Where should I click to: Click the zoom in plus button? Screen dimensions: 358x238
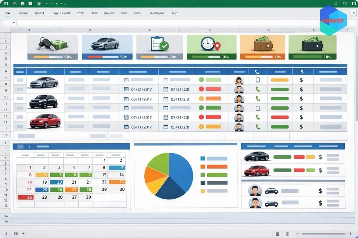pos(350,234)
